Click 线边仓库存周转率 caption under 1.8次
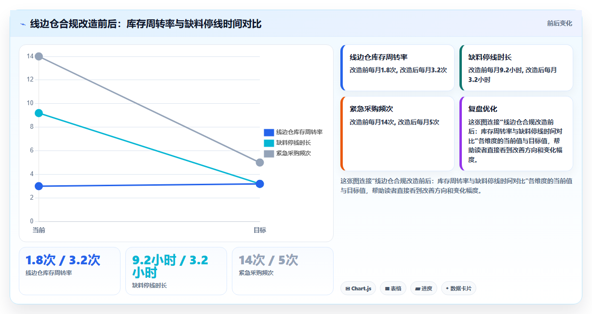The width and height of the screenshot is (592, 314). tap(49, 273)
